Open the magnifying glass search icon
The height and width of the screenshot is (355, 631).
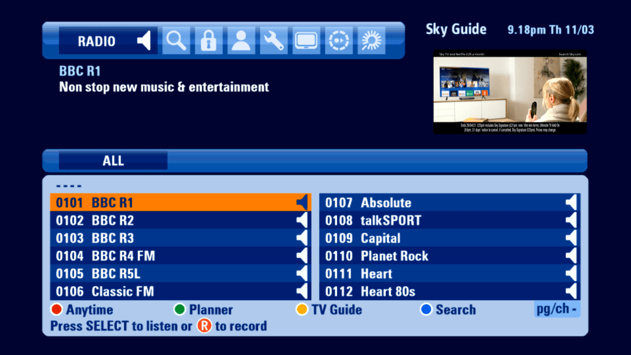(176, 41)
